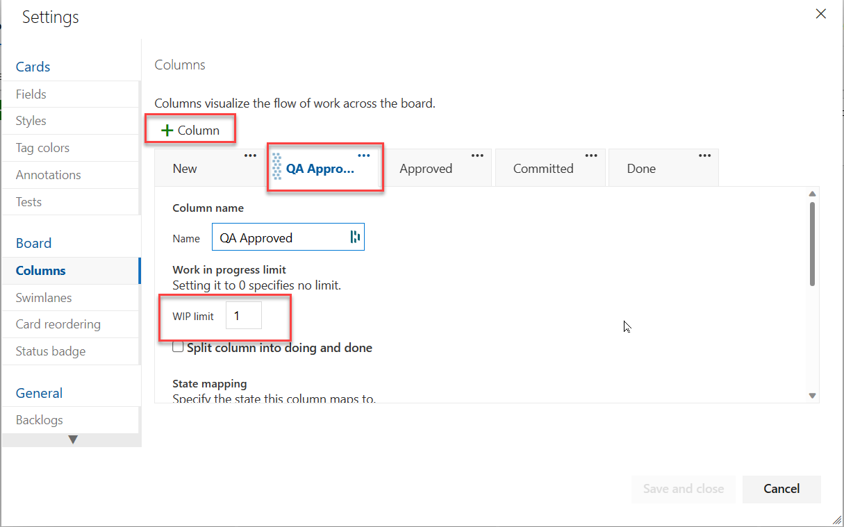Open ellipsis menu on Done column tab

click(704, 156)
